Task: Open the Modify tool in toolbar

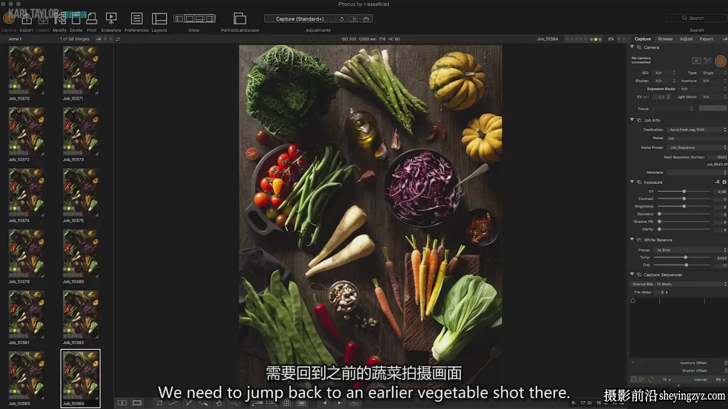Action: [59, 19]
